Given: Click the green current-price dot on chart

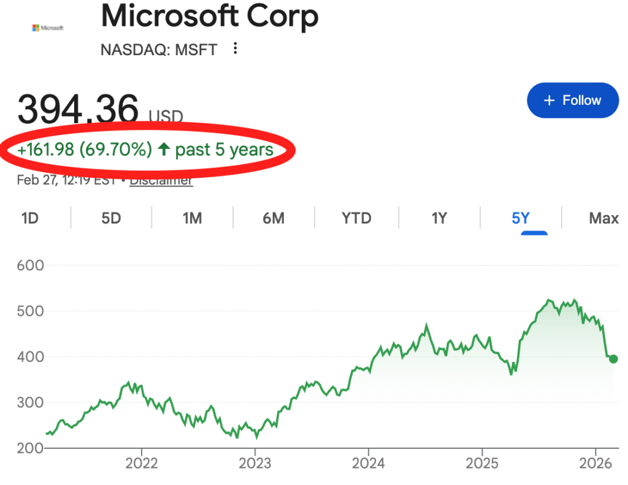Looking at the screenshot, I should [x=613, y=359].
